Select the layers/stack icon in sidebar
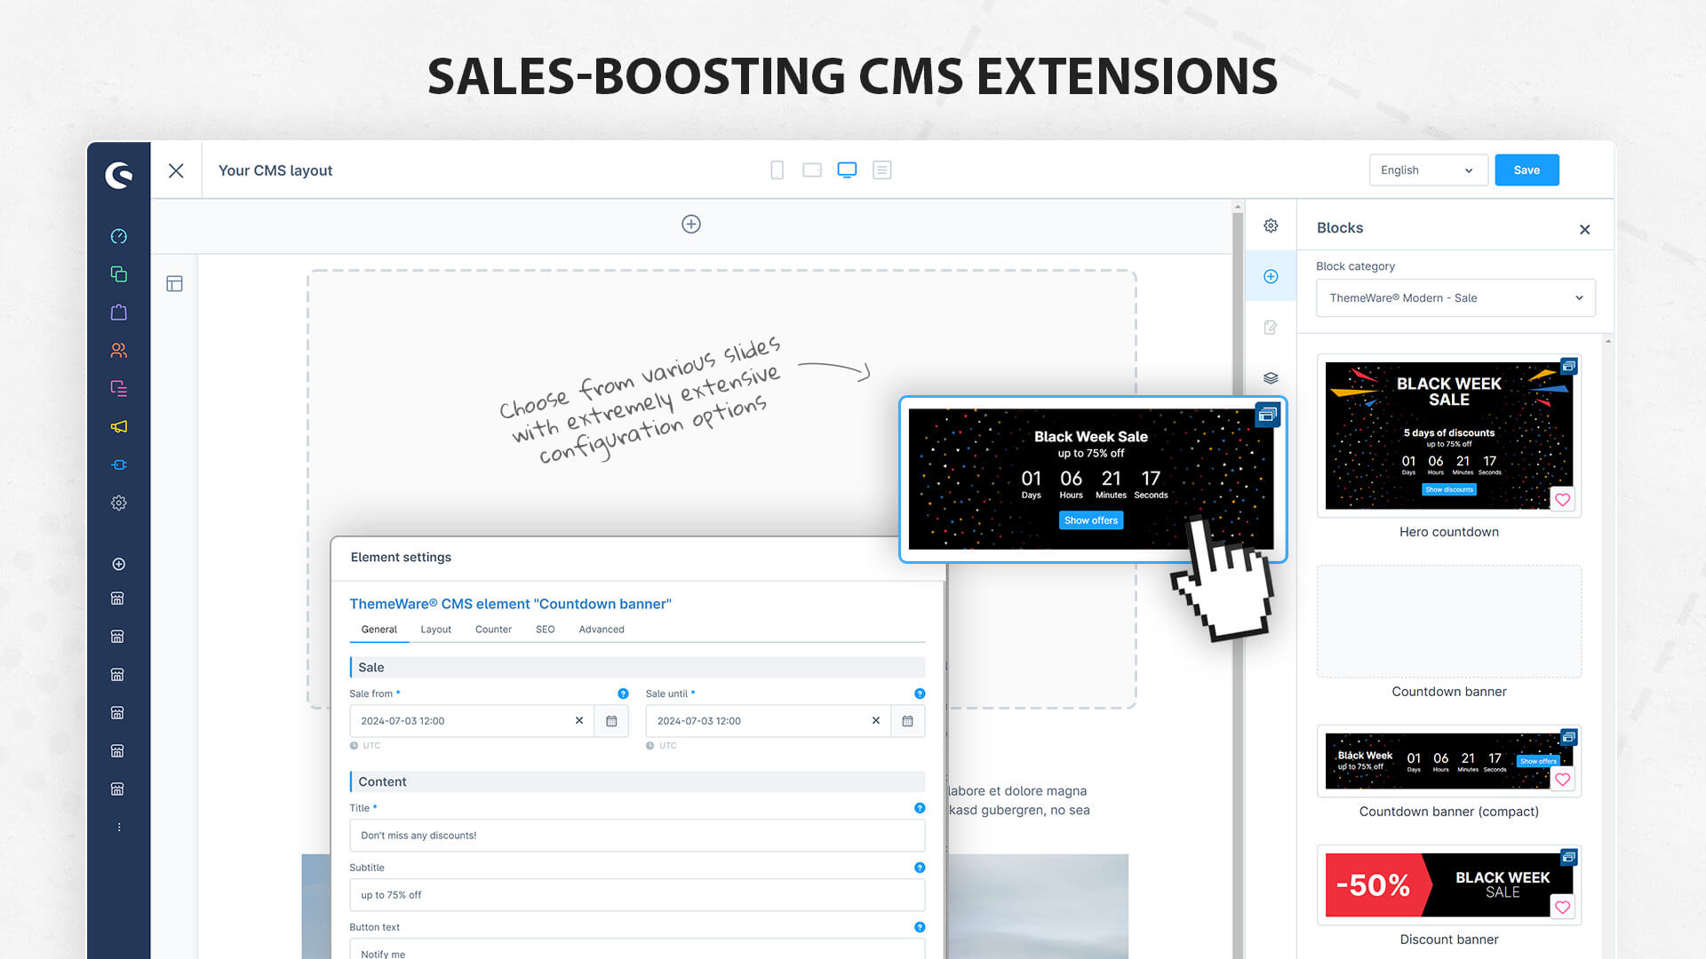1706x959 pixels. (1272, 377)
